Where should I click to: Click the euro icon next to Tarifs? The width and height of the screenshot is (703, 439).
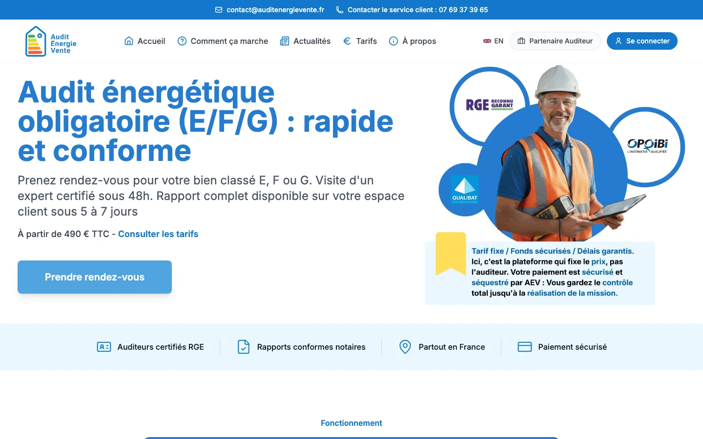347,41
